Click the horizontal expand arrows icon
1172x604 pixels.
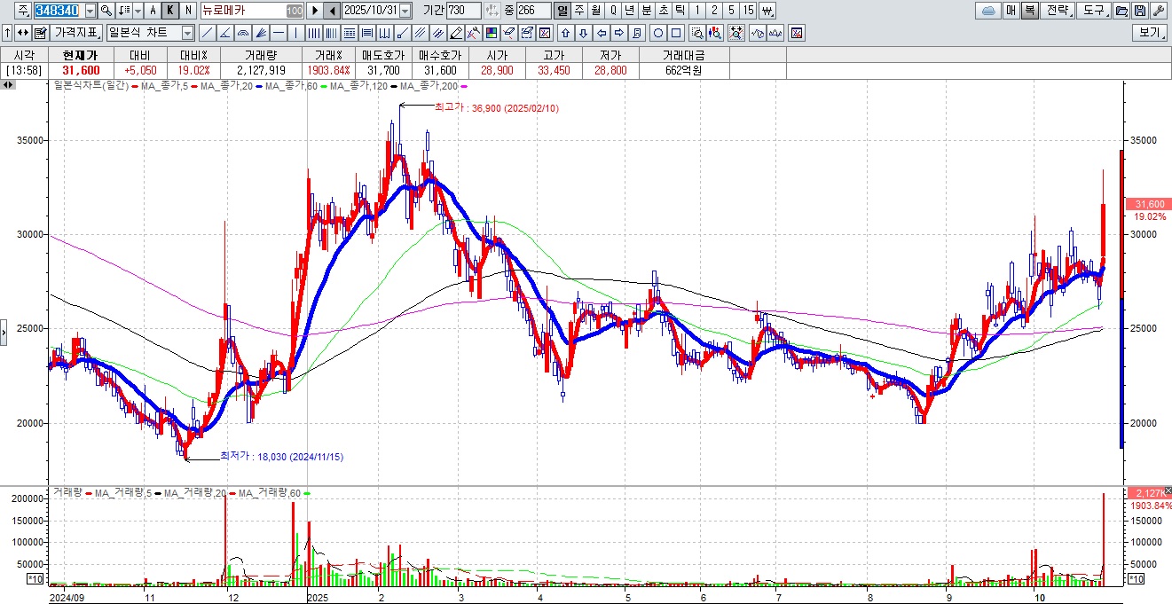(21, 33)
